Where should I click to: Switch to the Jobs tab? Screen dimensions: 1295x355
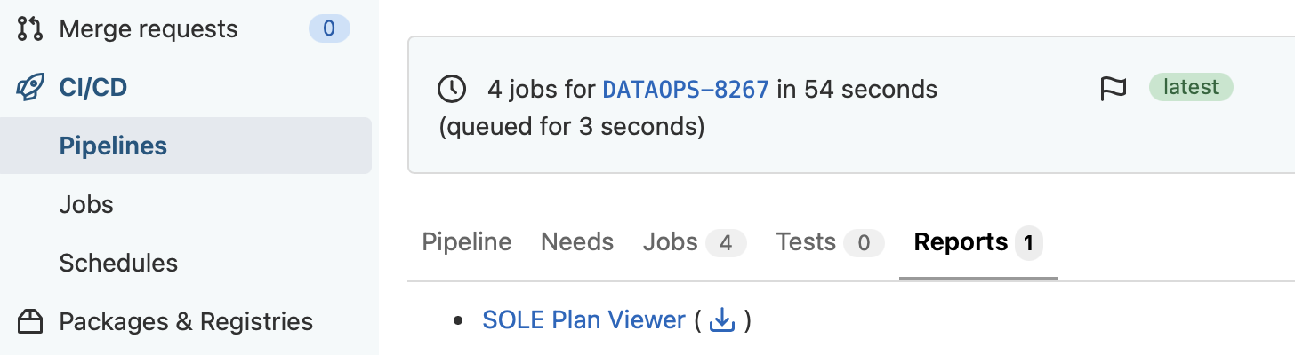pos(695,242)
